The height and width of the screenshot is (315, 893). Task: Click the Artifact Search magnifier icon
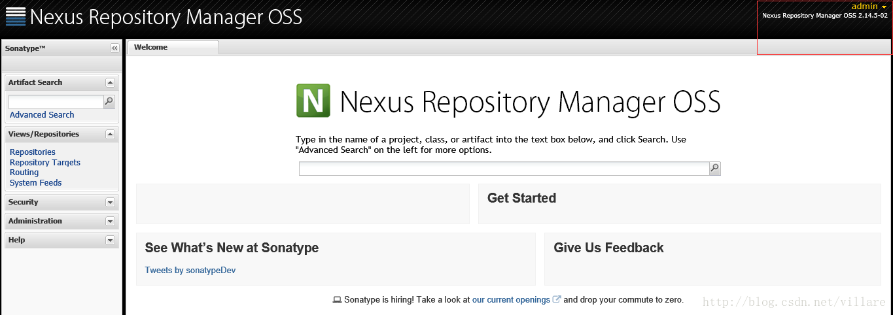[109, 101]
